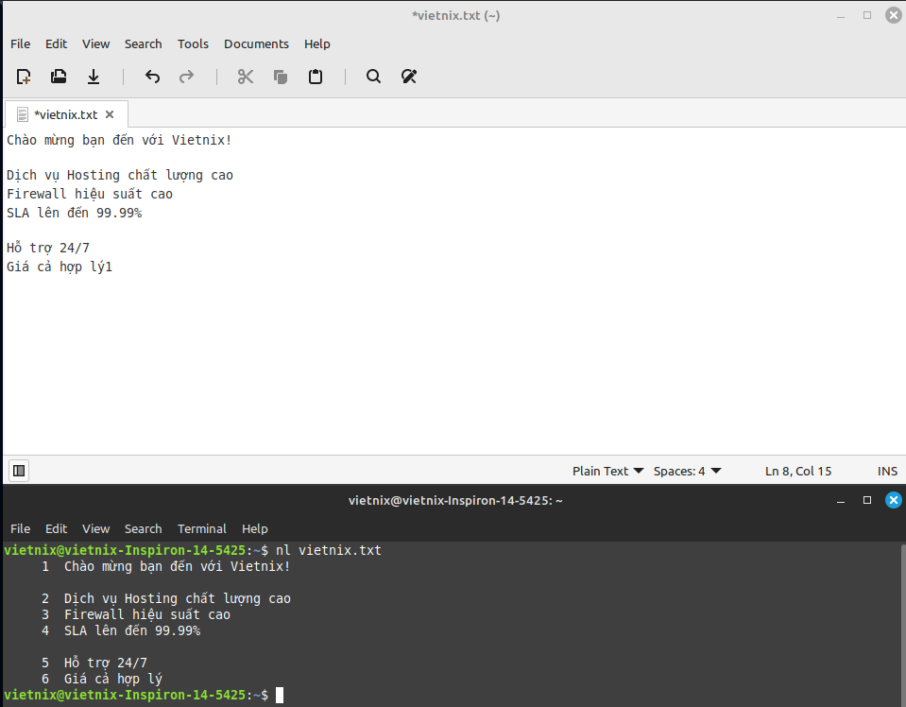Open the Spaces: 4 tab width dropdown
906x707 pixels.
pos(688,471)
